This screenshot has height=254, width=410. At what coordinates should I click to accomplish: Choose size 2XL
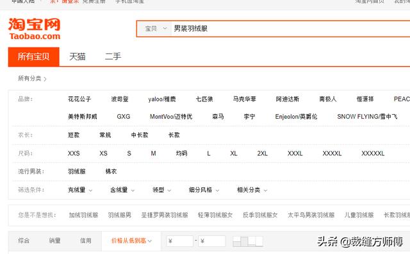point(263,153)
